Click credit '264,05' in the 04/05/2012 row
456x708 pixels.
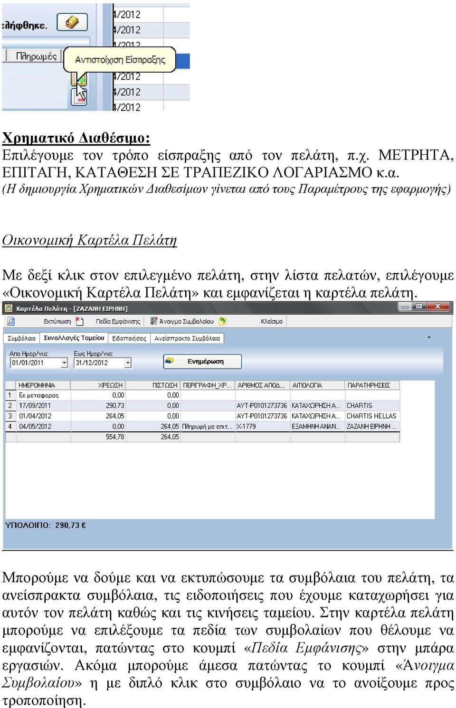pos(153,427)
